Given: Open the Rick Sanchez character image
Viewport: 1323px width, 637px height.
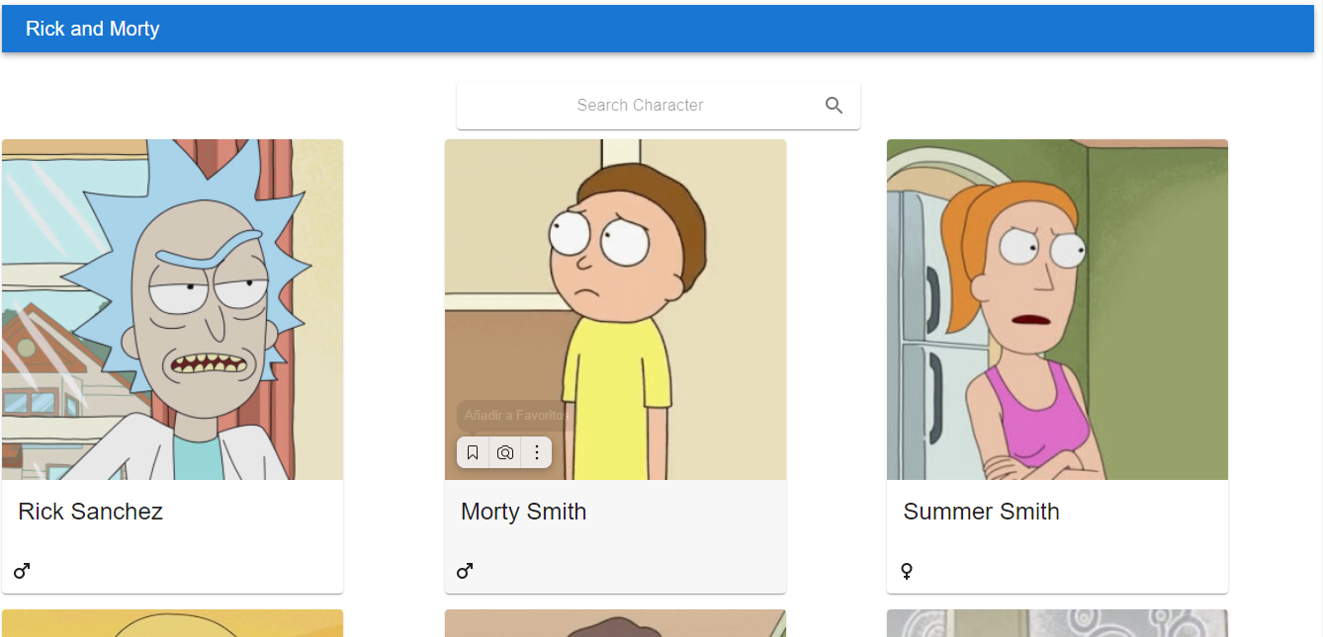Looking at the screenshot, I should tap(173, 309).
